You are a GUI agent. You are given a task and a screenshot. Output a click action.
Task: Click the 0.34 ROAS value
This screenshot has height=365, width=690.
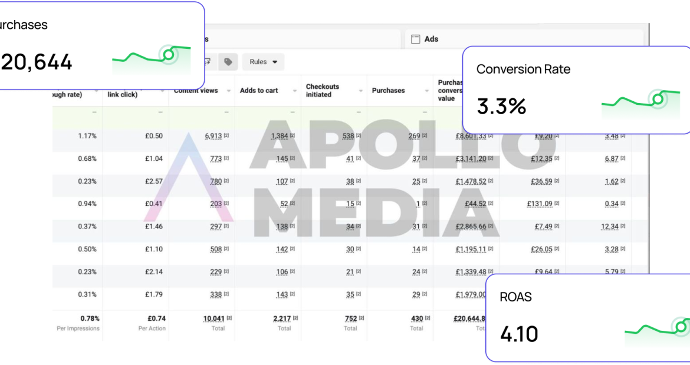[x=612, y=204]
